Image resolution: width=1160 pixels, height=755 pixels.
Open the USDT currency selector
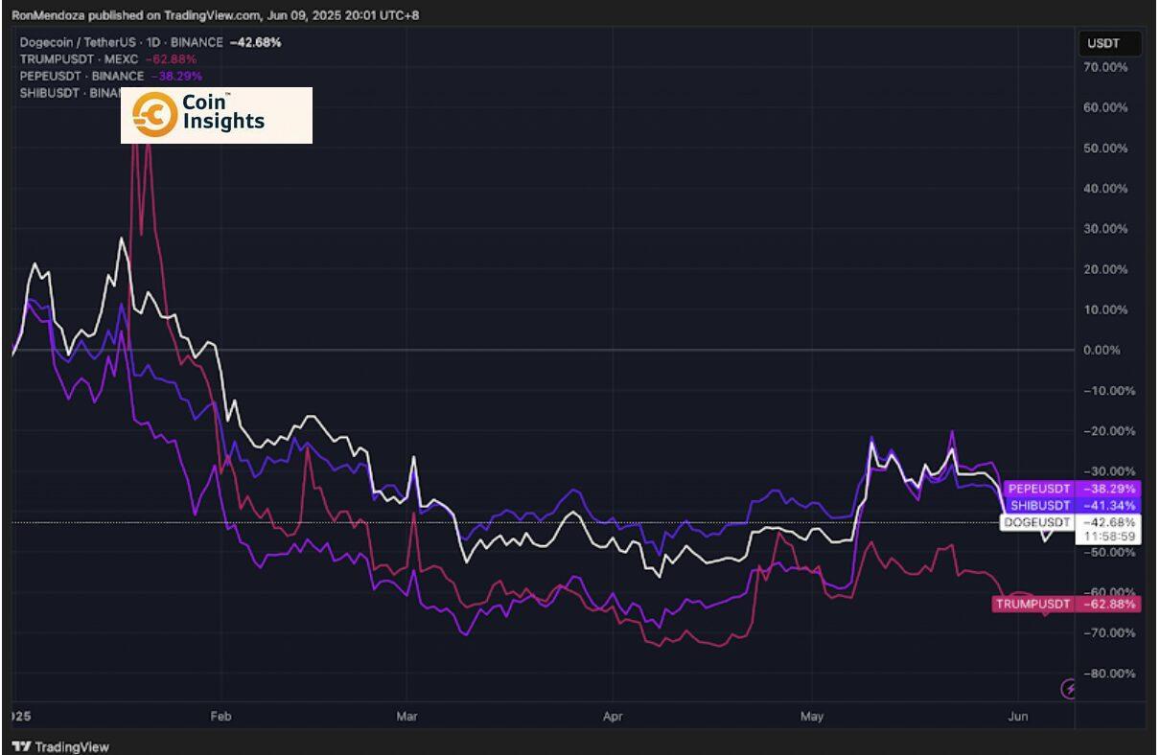click(x=1111, y=43)
